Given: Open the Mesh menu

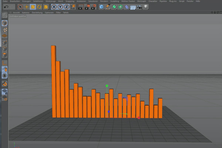Looking at the screenshot, I should coord(61,1).
